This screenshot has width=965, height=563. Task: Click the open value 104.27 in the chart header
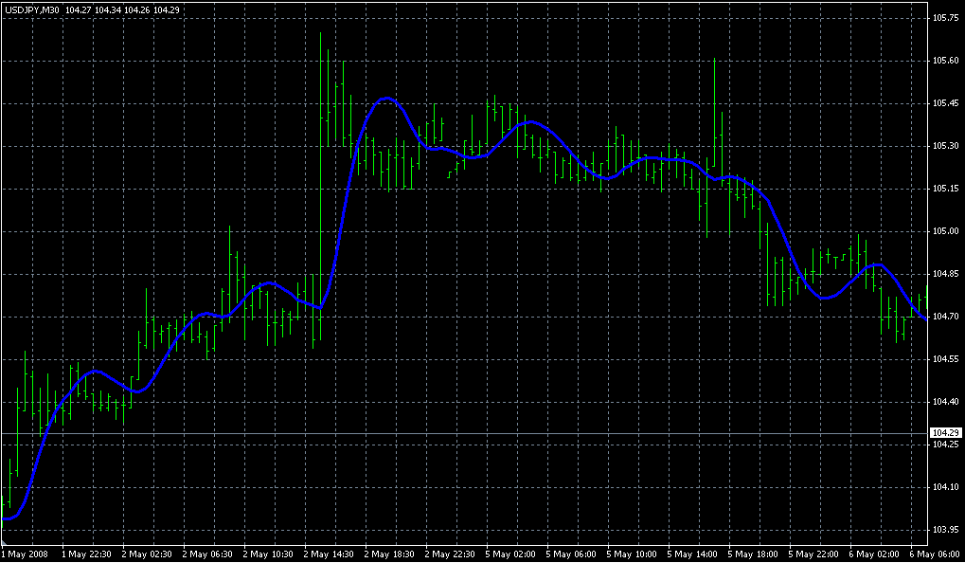[x=77, y=9]
